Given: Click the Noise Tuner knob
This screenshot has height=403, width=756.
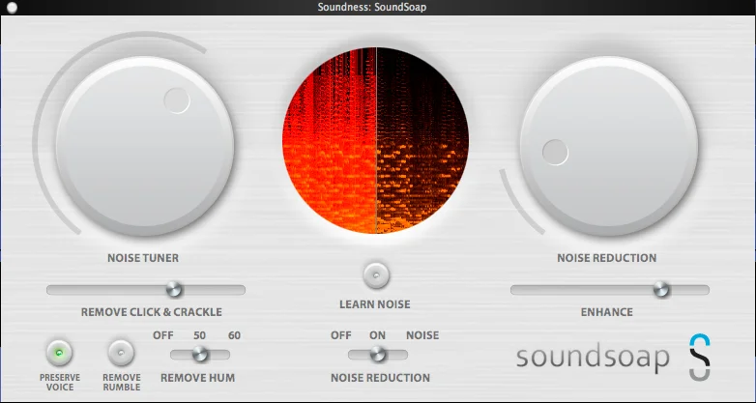Looking at the screenshot, I should point(145,146).
